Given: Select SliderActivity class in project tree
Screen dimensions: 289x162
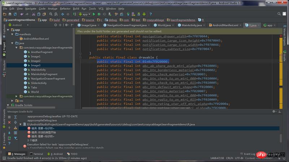Looking at the screenshot, I should pyautogui.click(x=39, y=83).
